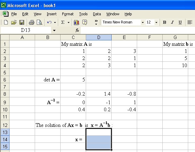Toggle Italic formatting
Viewport: 195px width, 152px height.
pyautogui.click(x=172, y=22)
